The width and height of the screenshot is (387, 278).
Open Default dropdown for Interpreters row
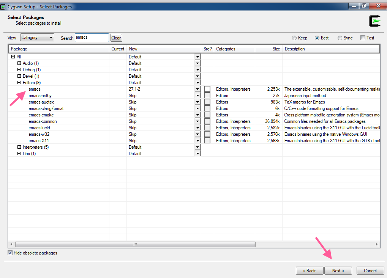(197, 147)
